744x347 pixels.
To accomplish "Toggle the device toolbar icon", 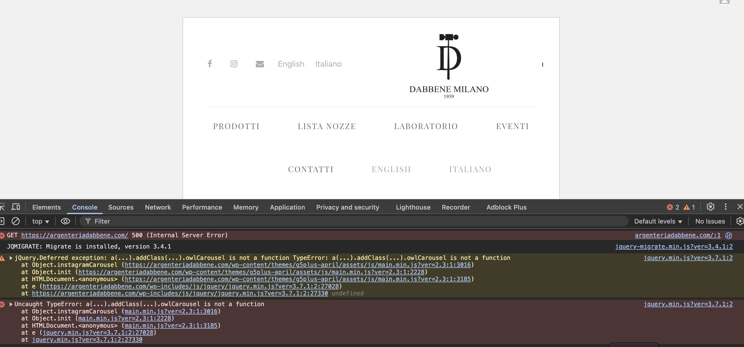I will 16,207.
